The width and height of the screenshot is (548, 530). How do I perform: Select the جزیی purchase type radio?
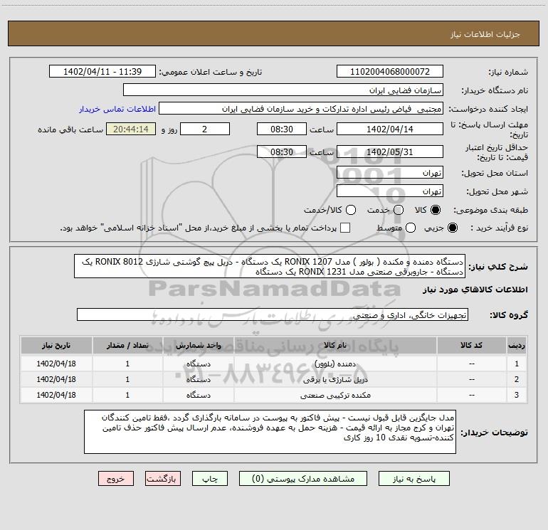pyautogui.click(x=452, y=228)
